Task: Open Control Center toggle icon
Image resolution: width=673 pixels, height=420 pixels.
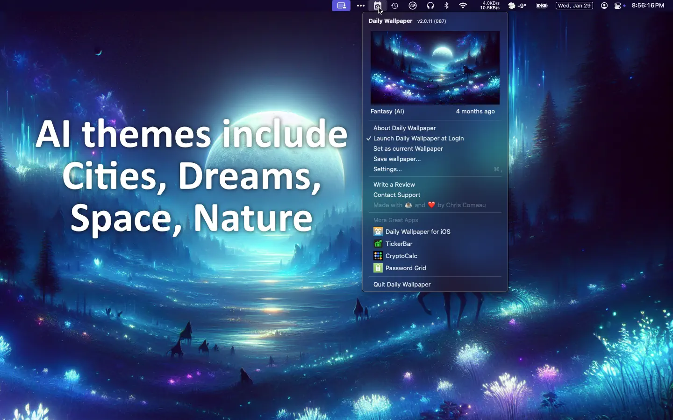Action: pyautogui.click(x=619, y=6)
